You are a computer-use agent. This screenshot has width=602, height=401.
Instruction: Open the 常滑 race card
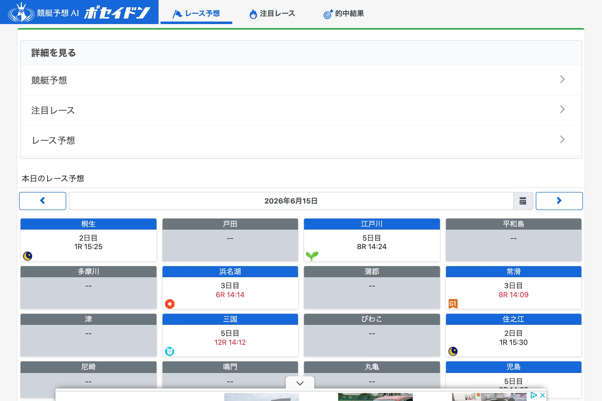tap(513, 287)
